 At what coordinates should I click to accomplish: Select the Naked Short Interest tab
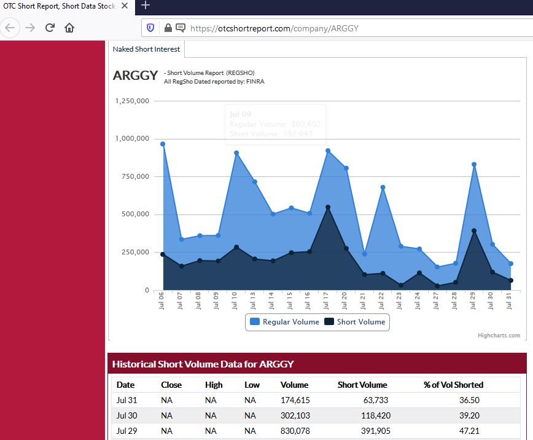(146, 49)
